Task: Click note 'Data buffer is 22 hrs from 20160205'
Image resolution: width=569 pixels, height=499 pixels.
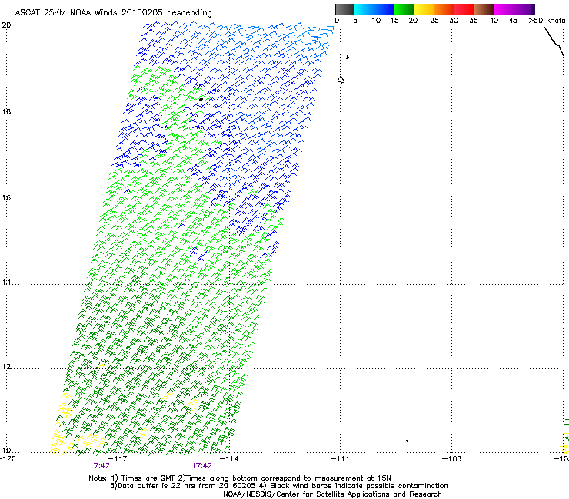Action: click(x=186, y=486)
